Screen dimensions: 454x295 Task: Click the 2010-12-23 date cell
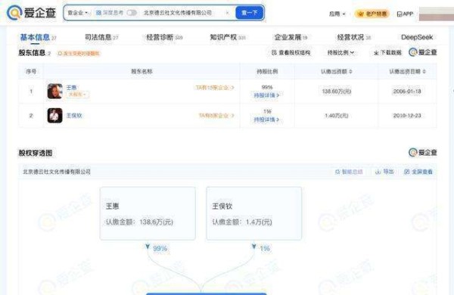point(407,116)
